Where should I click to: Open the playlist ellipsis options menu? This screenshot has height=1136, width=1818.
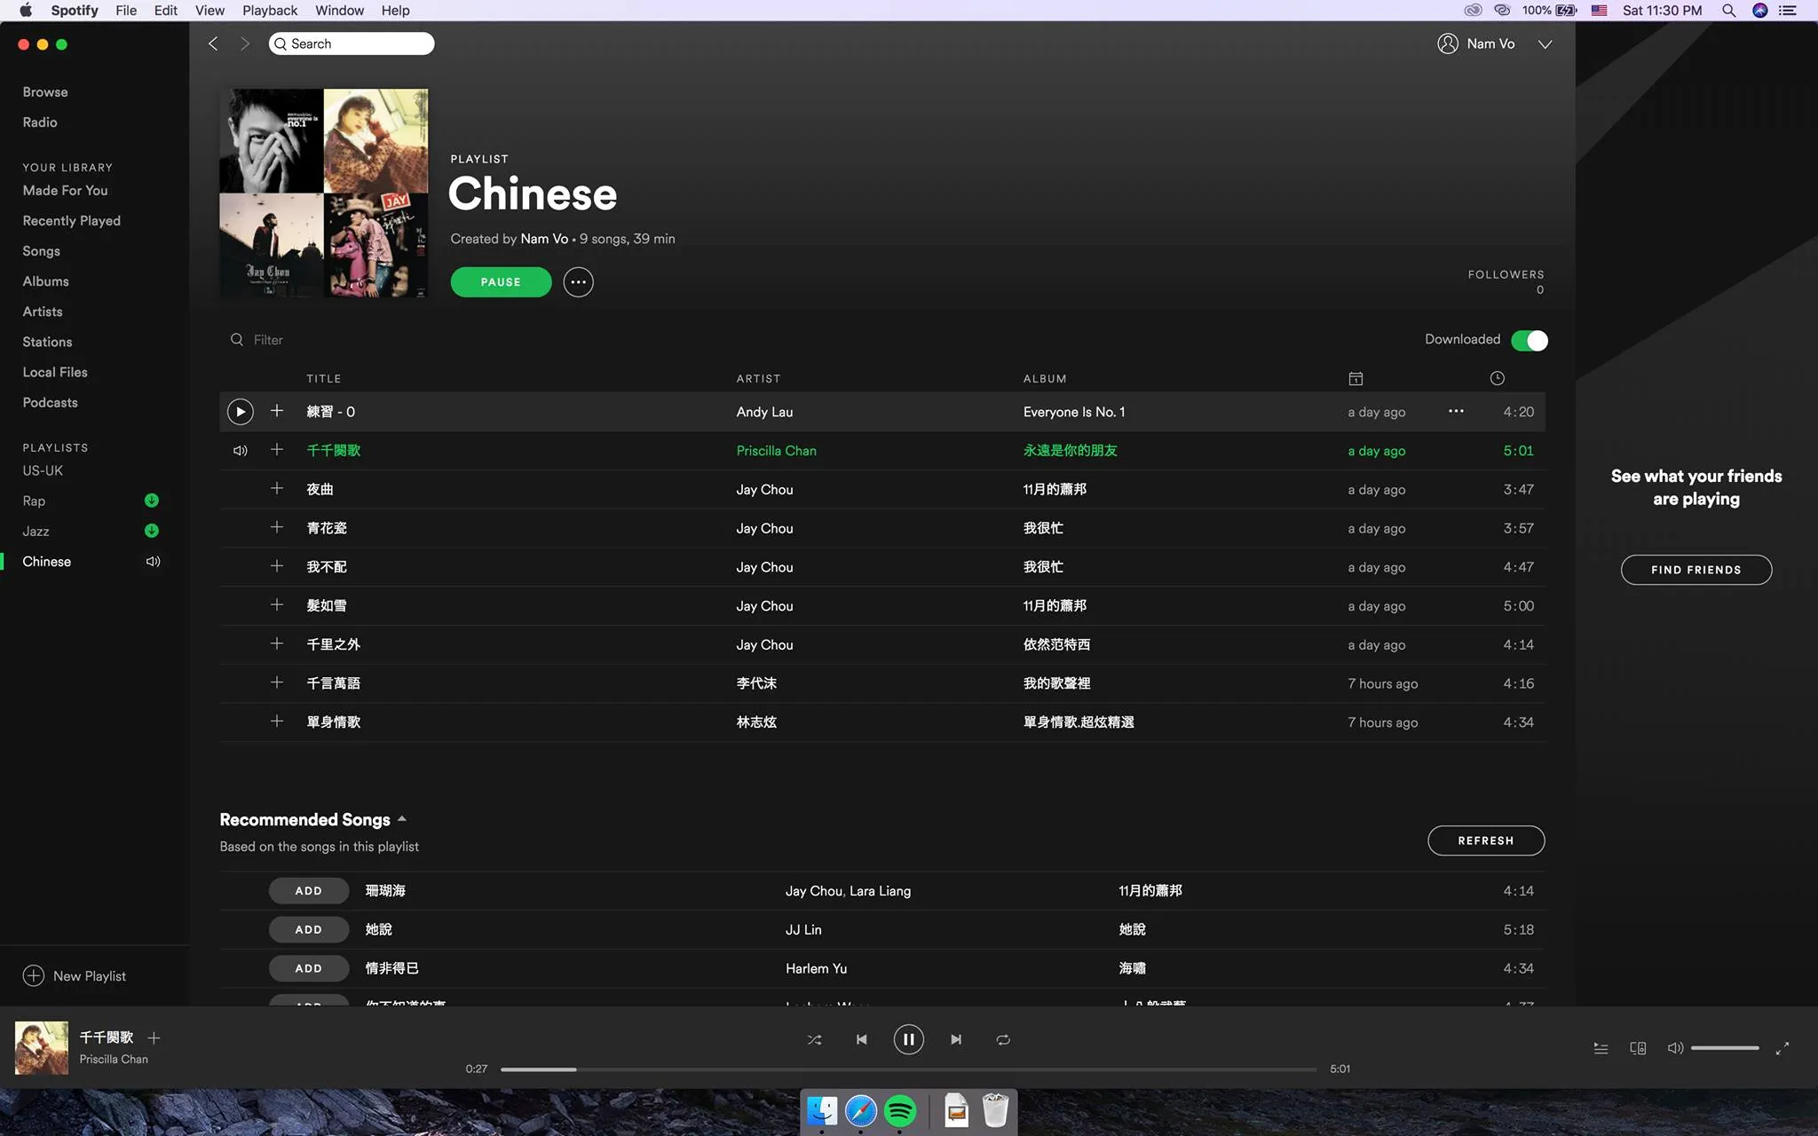[x=578, y=281]
